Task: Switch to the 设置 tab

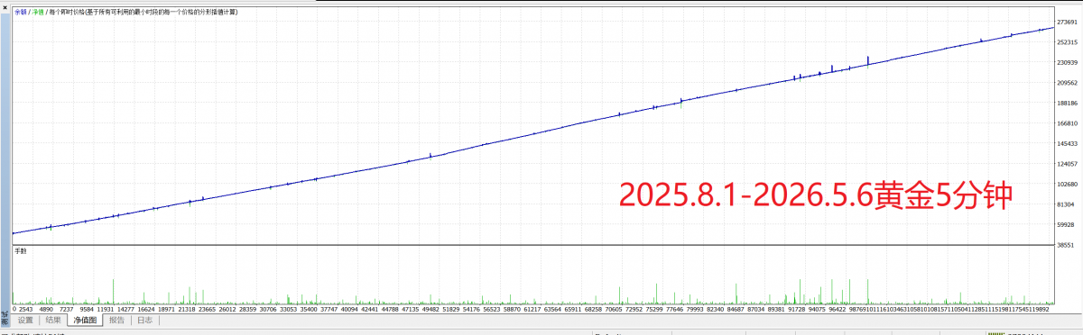Action: [25, 320]
